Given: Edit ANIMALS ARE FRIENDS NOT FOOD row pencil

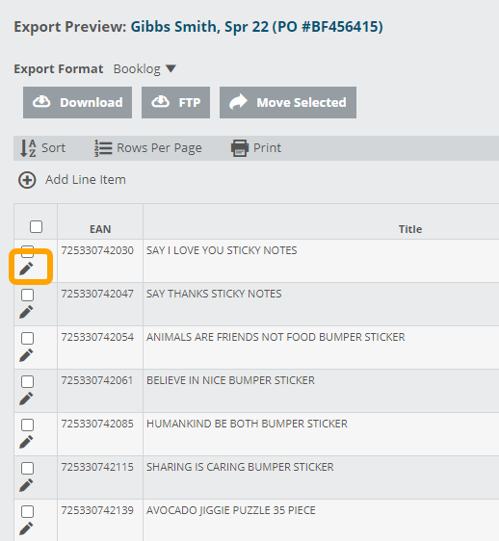Looking at the screenshot, I should 26,355.
